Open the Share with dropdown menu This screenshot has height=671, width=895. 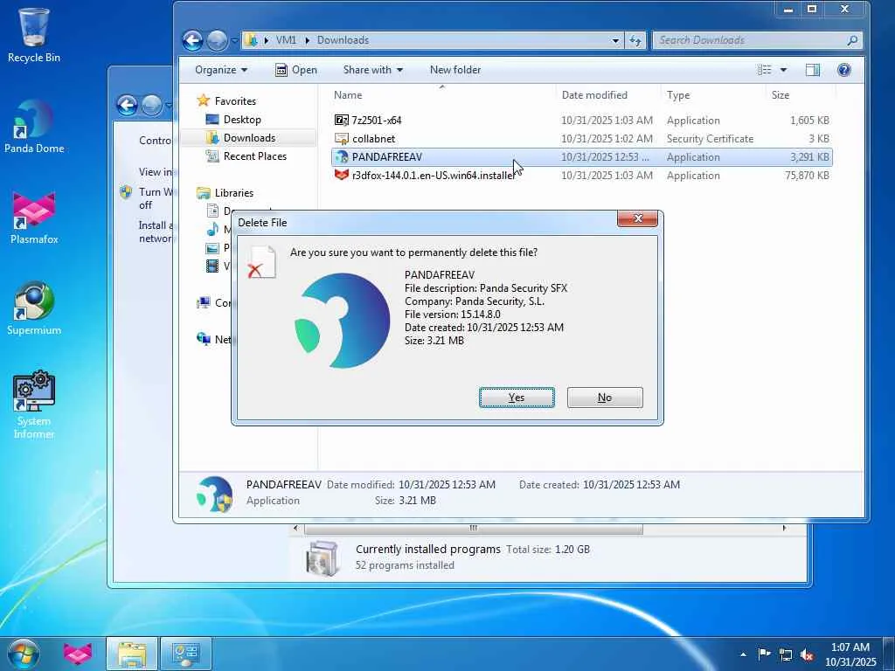coord(372,70)
